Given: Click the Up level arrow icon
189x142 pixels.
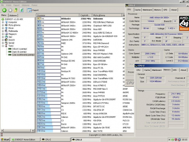Looking at the screenshot, I should [16, 10].
